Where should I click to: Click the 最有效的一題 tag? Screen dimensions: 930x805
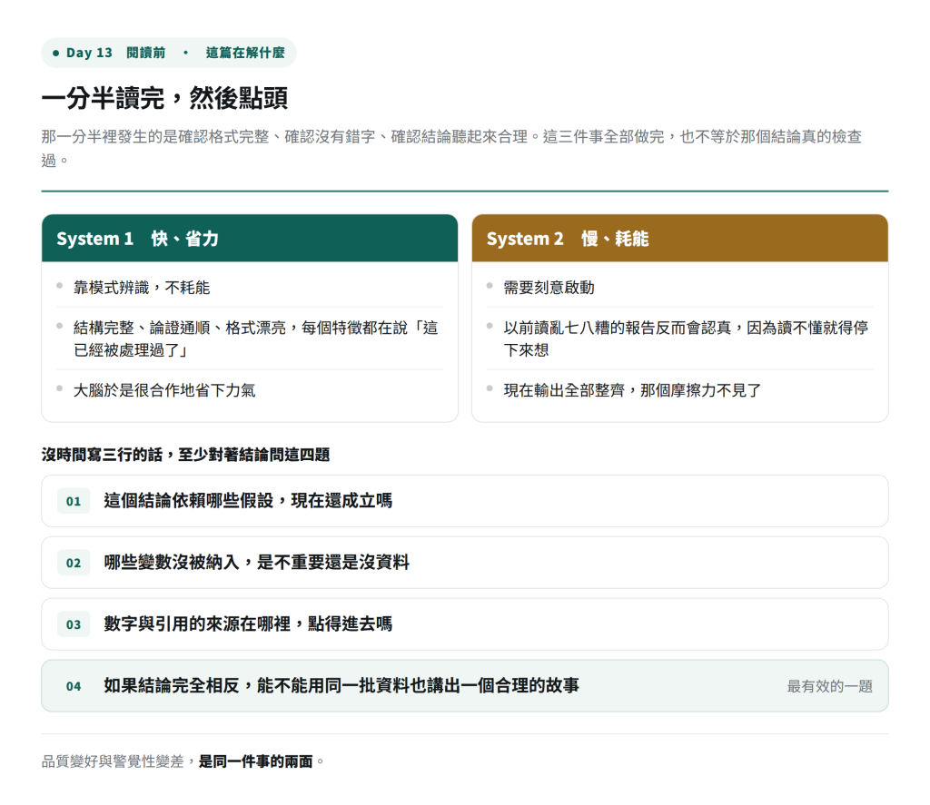pos(830,686)
